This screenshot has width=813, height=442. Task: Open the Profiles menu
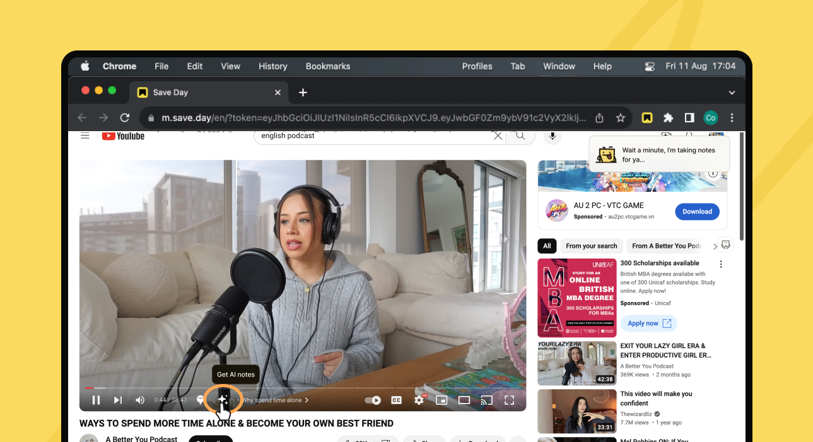point(477,66)
